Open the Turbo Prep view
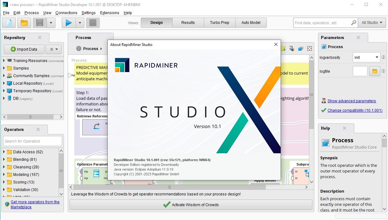The image size is (388, 220). pos(220,23)
